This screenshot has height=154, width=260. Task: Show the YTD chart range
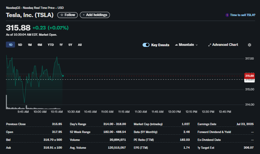(x=51, y=45)
